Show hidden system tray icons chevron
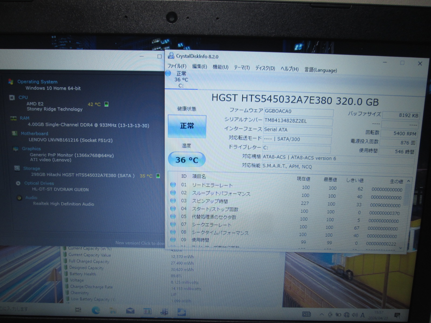This screenshot has height=323, width=431. 322,314
